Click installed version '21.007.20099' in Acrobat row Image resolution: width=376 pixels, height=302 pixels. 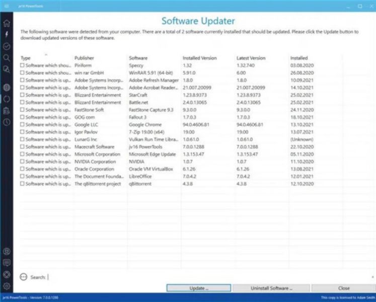[197, 88]
